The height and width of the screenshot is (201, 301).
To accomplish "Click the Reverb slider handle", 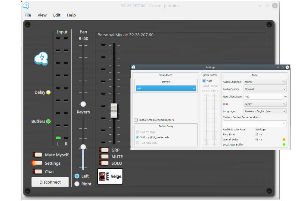I will click(x=83, y=147).
